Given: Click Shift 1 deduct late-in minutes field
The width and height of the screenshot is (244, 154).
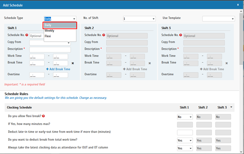Looking at the screenshot, I should 185,133.
